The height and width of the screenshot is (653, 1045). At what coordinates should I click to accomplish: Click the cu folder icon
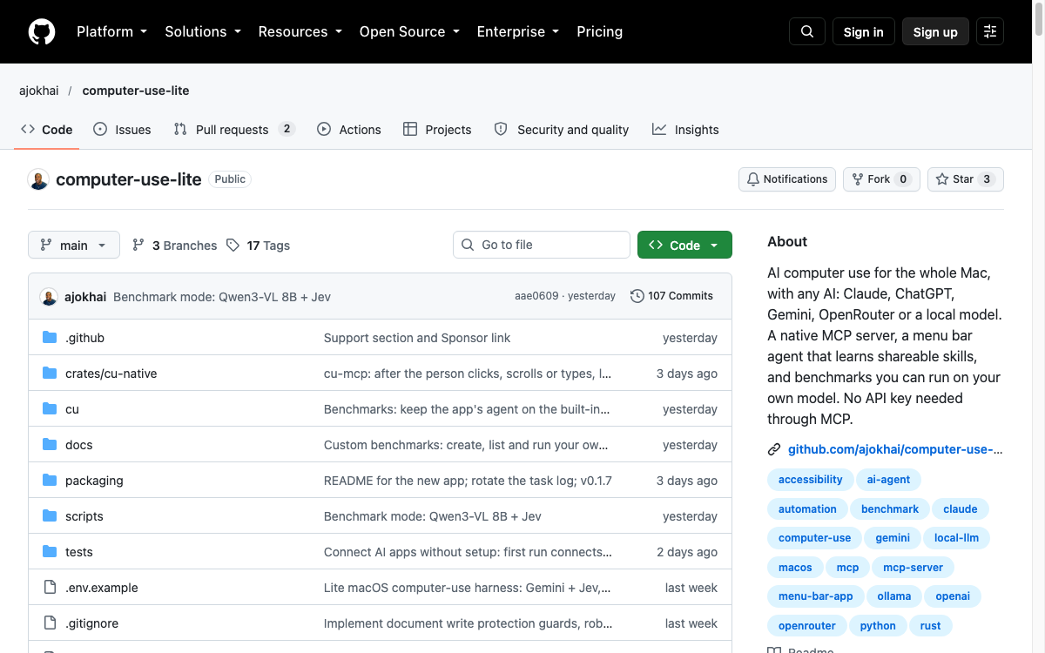tap(50, 409)
